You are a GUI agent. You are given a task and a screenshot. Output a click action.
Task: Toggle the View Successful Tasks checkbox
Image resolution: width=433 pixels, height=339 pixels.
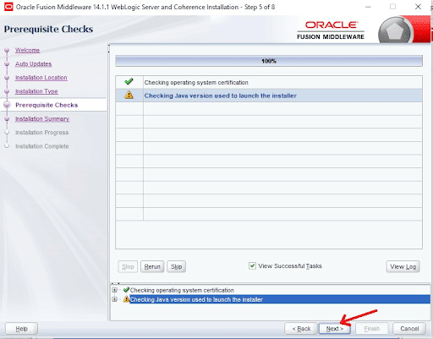(252, 265)
